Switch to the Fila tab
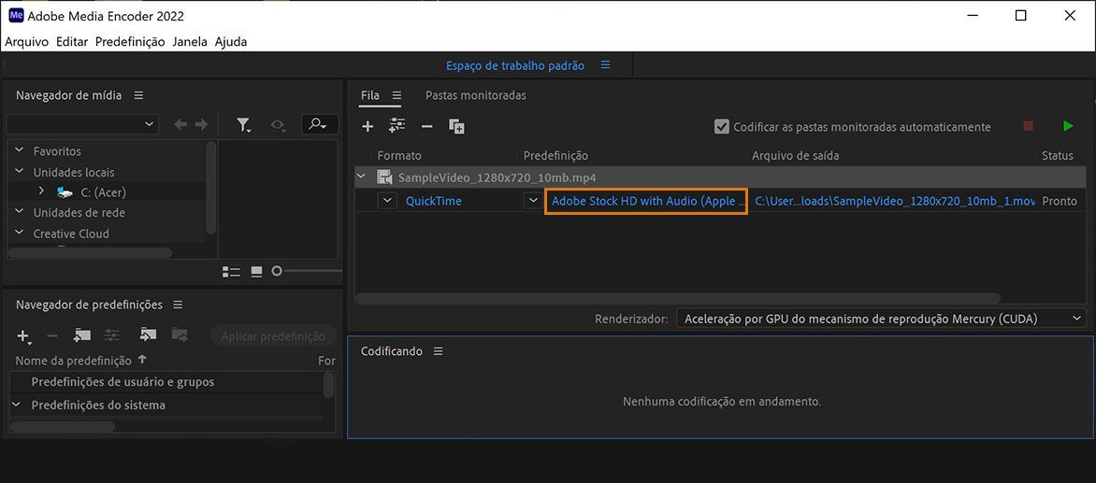Screen dimensions: 1096x483 click(369, 95)
